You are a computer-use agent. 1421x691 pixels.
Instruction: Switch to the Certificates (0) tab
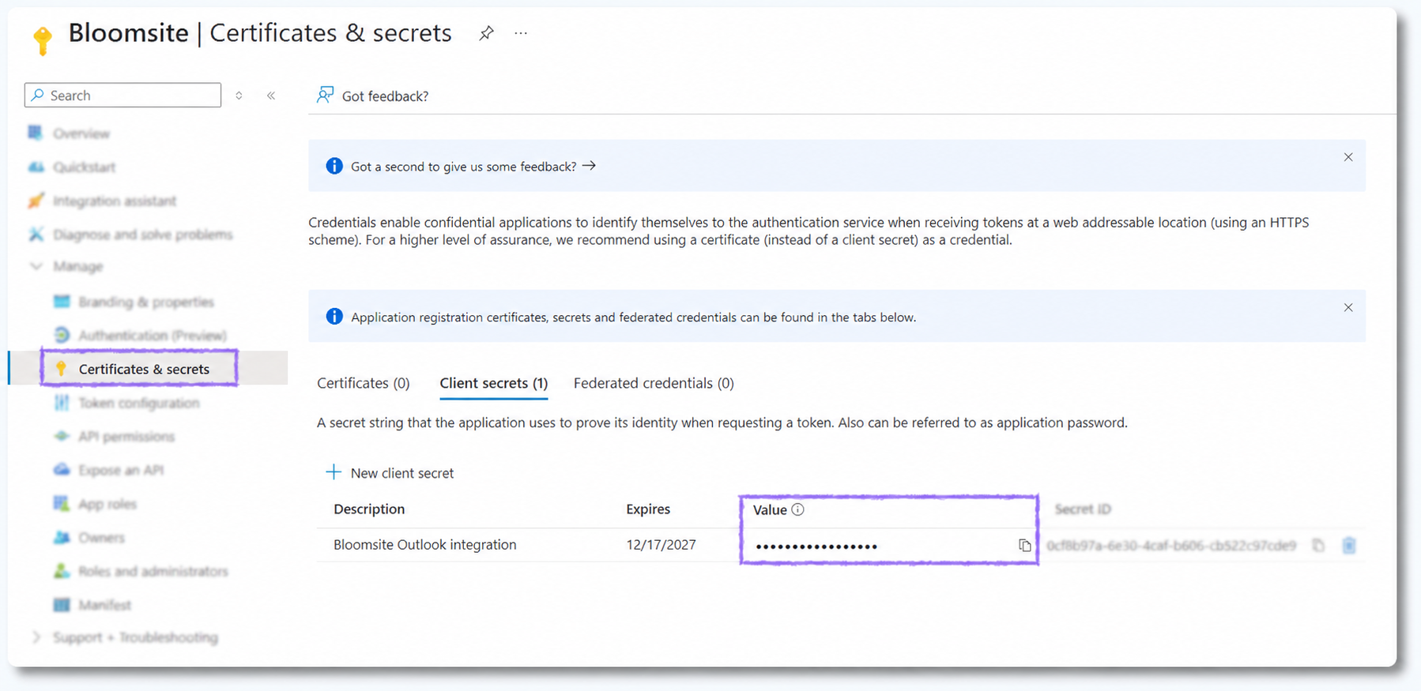click(364, 383)
